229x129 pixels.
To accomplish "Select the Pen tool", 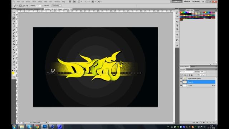I will 14,53.
